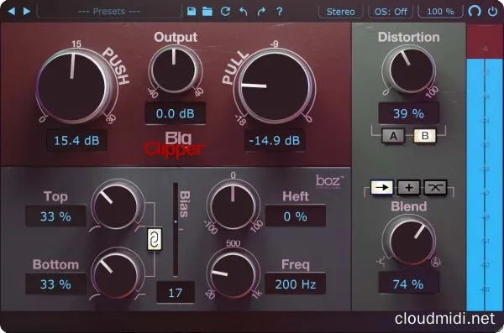Click the Bias value field showing 17

pyautogui.click(x=176, y=293)
